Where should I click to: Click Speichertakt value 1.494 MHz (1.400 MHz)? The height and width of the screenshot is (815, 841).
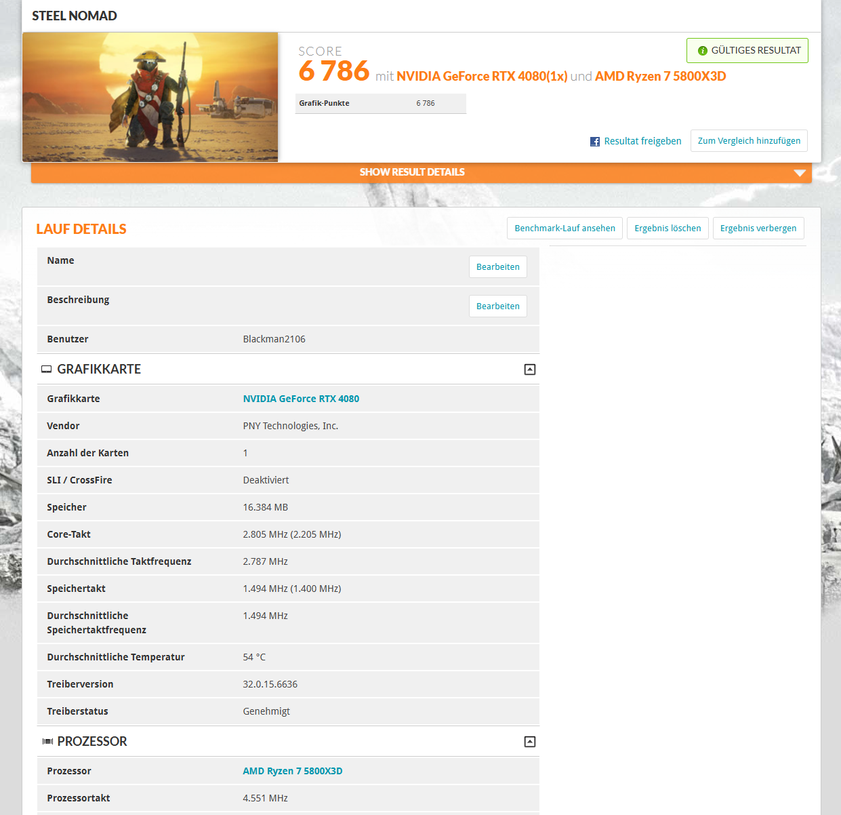[x=292, y=589]
